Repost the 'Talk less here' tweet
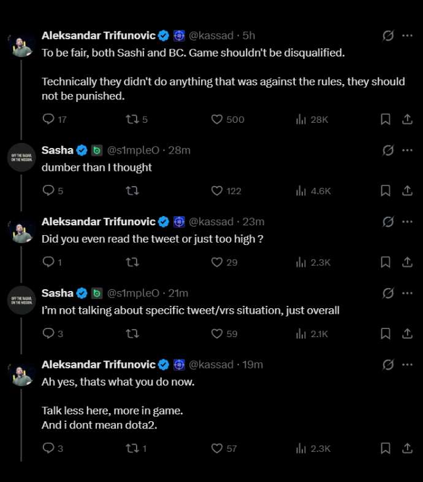 point(132,448)
